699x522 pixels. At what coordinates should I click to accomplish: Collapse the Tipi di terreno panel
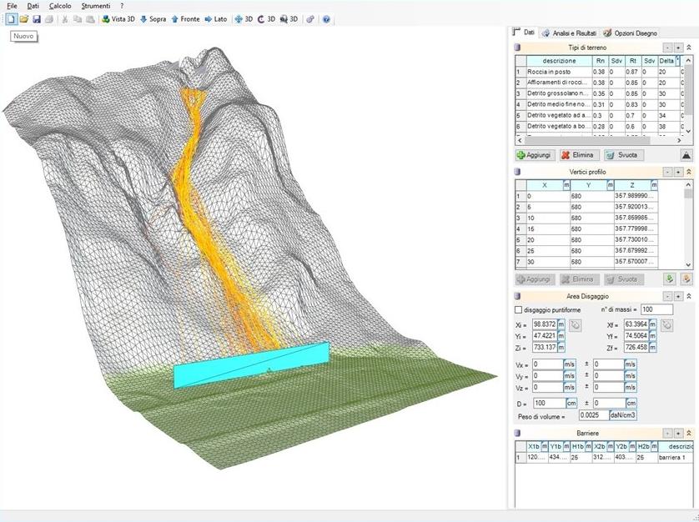point(689,48)
